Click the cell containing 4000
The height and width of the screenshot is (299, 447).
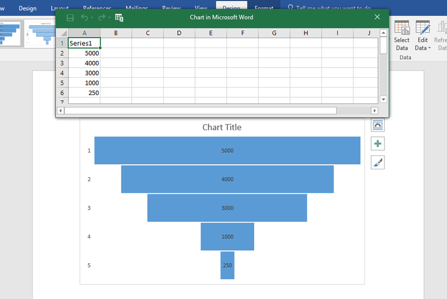click(84, 63)
